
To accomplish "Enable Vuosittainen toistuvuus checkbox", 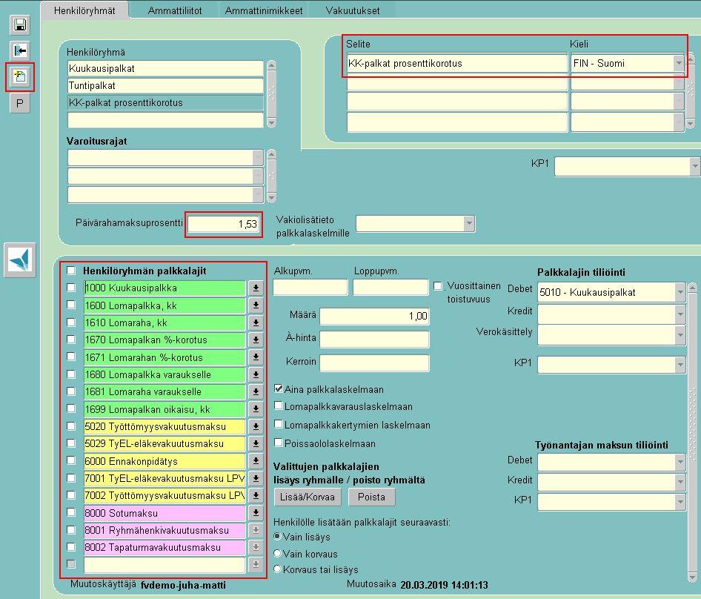I will click(438, 286).
